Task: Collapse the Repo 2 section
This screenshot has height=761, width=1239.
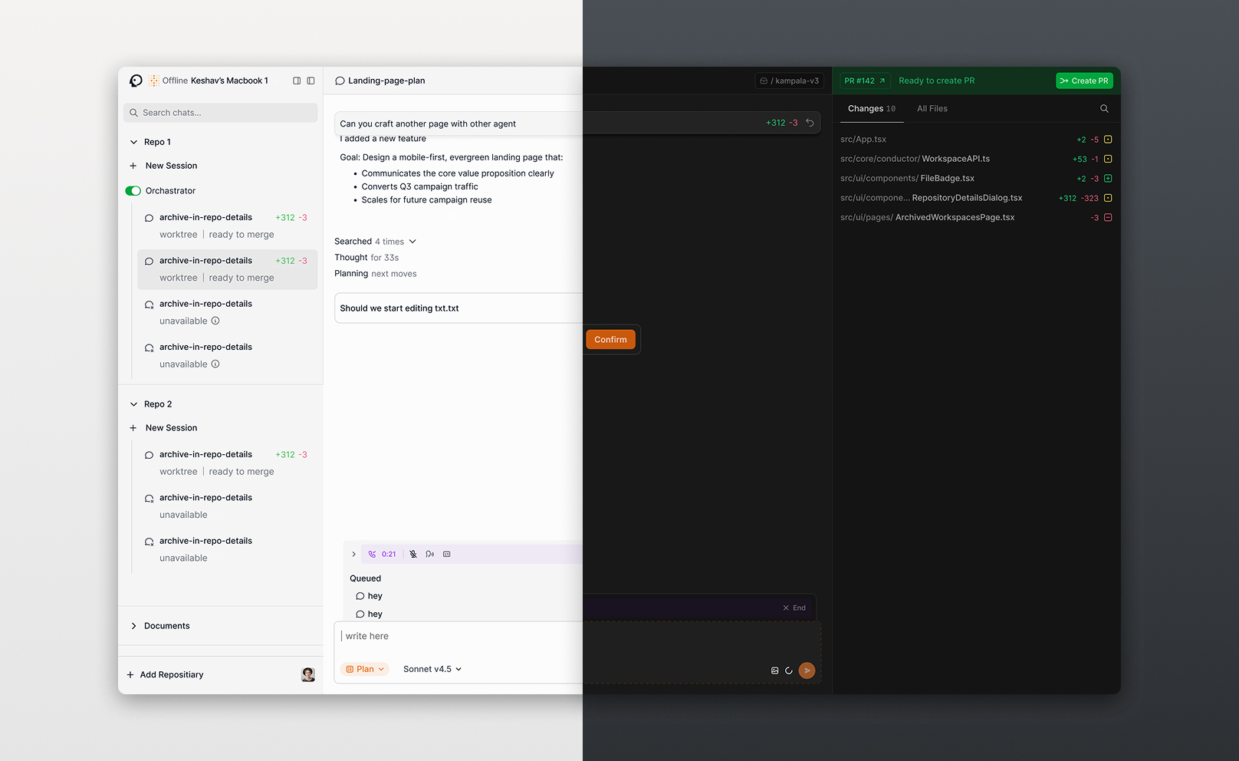Action: click(x=133, y=404)
